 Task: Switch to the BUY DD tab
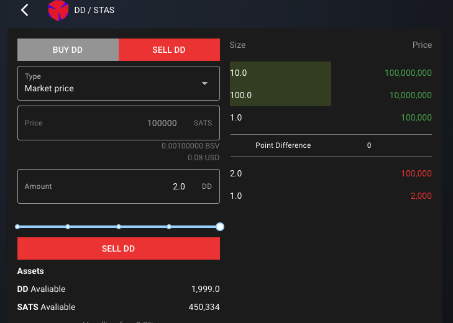[x=68, y=50]
